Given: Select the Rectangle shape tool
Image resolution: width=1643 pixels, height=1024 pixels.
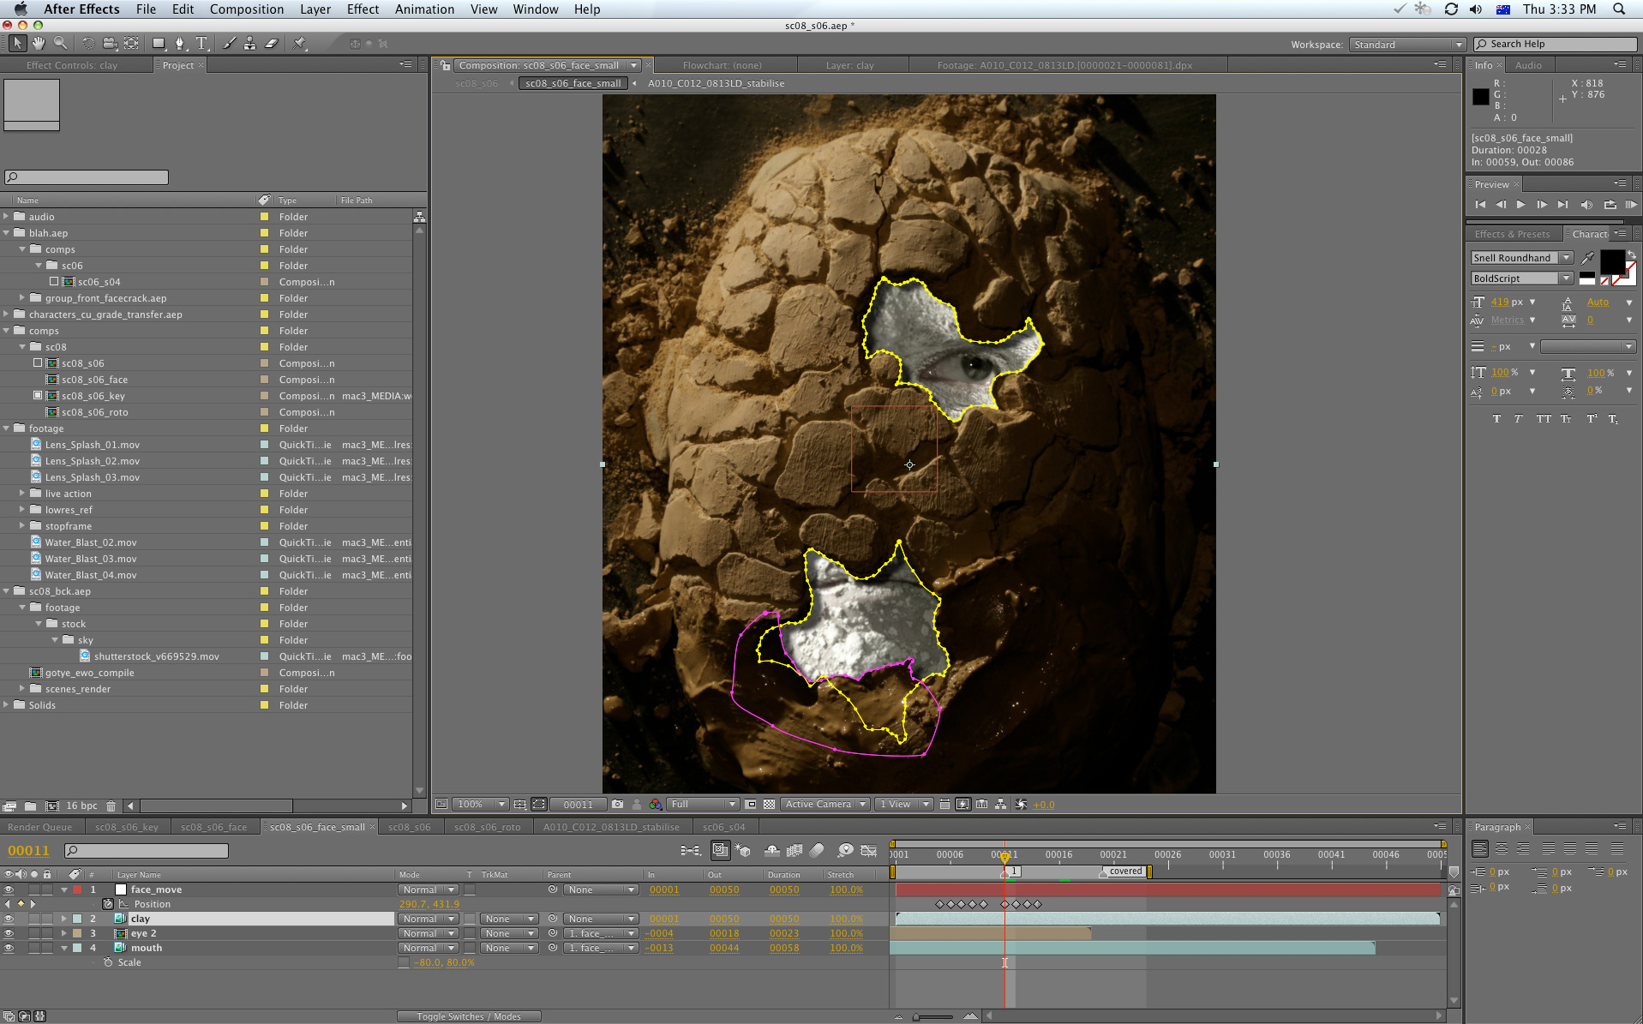Looking at the screenshot, I should coord(159,43).
